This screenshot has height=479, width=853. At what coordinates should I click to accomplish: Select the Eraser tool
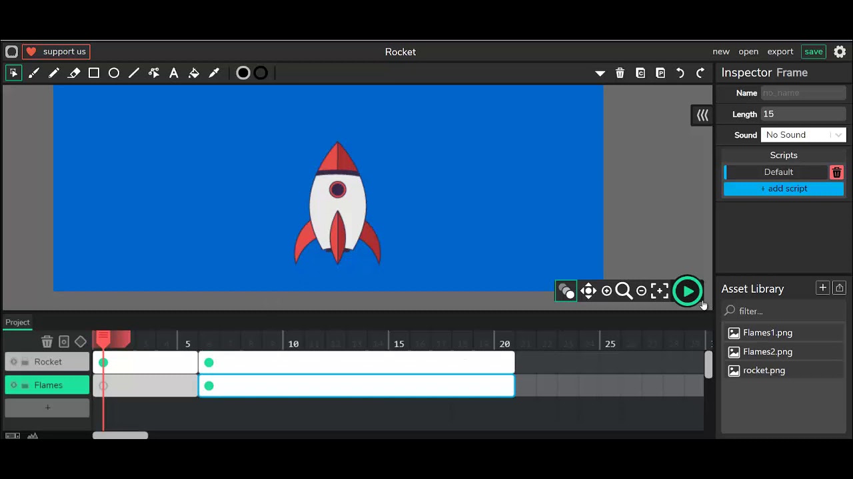(x=74, y=73)
